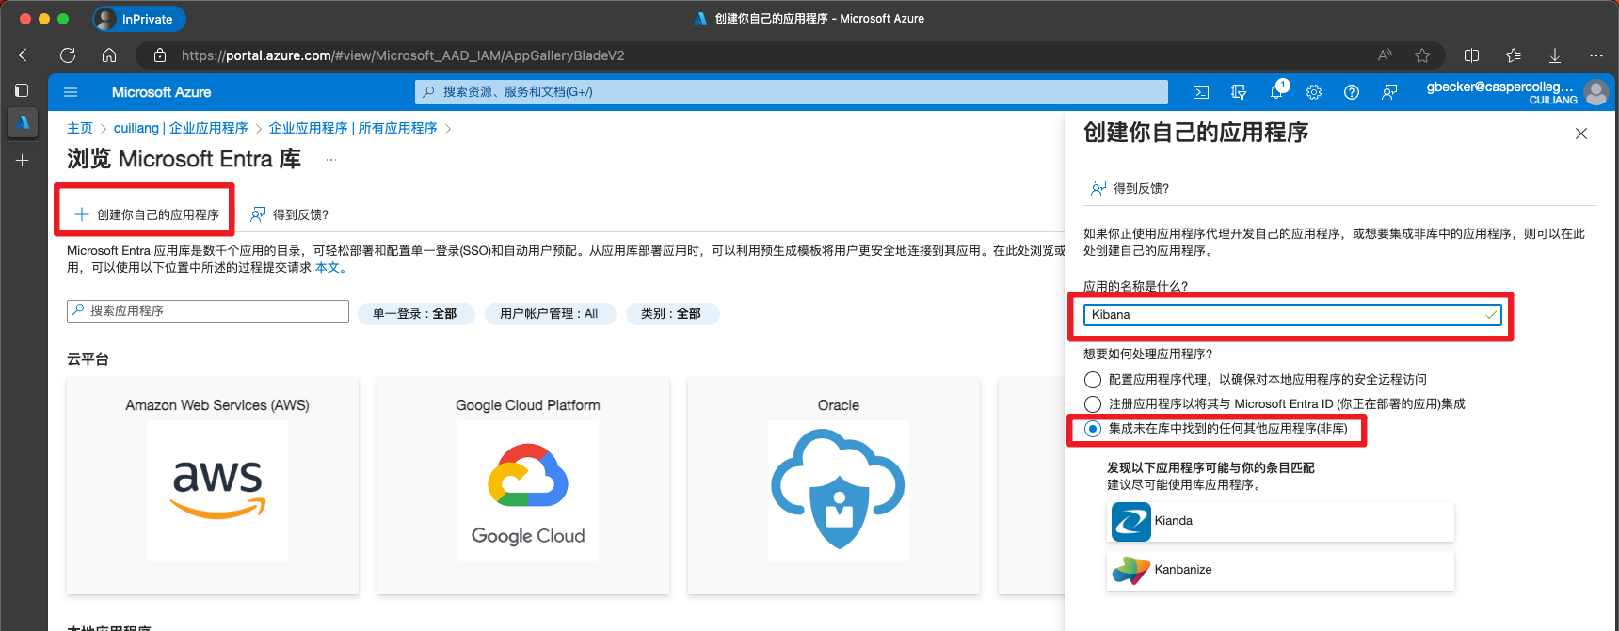Screen dimensions: 1619x631
Task: Open the Azure notifications bell
Action: point(1276,92)
